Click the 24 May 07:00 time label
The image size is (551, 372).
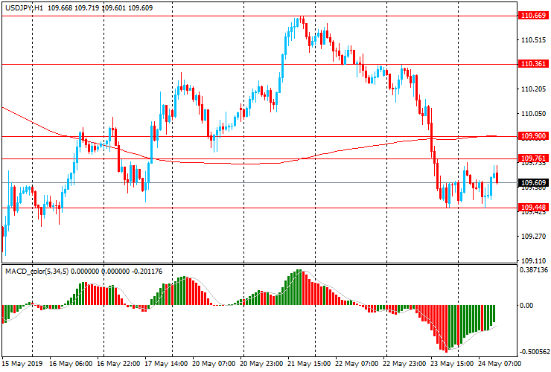coord(500,364)
